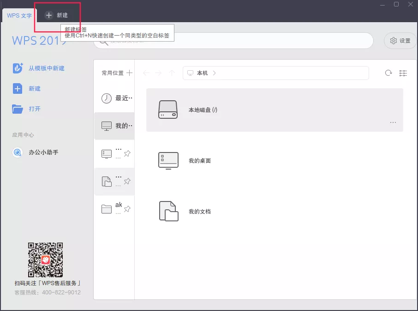418x311 pixels.
Task: Click the blue 新建 plus icon in sidebar
Action: pos(18,89)
